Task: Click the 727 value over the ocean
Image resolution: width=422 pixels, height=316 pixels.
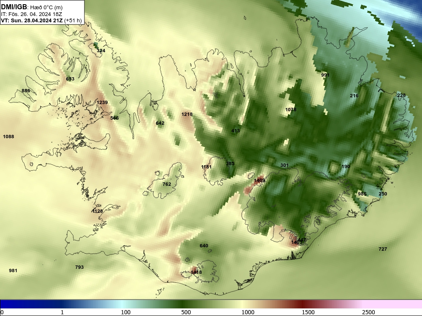Action: pyautogui.click(x=383, y=249)
